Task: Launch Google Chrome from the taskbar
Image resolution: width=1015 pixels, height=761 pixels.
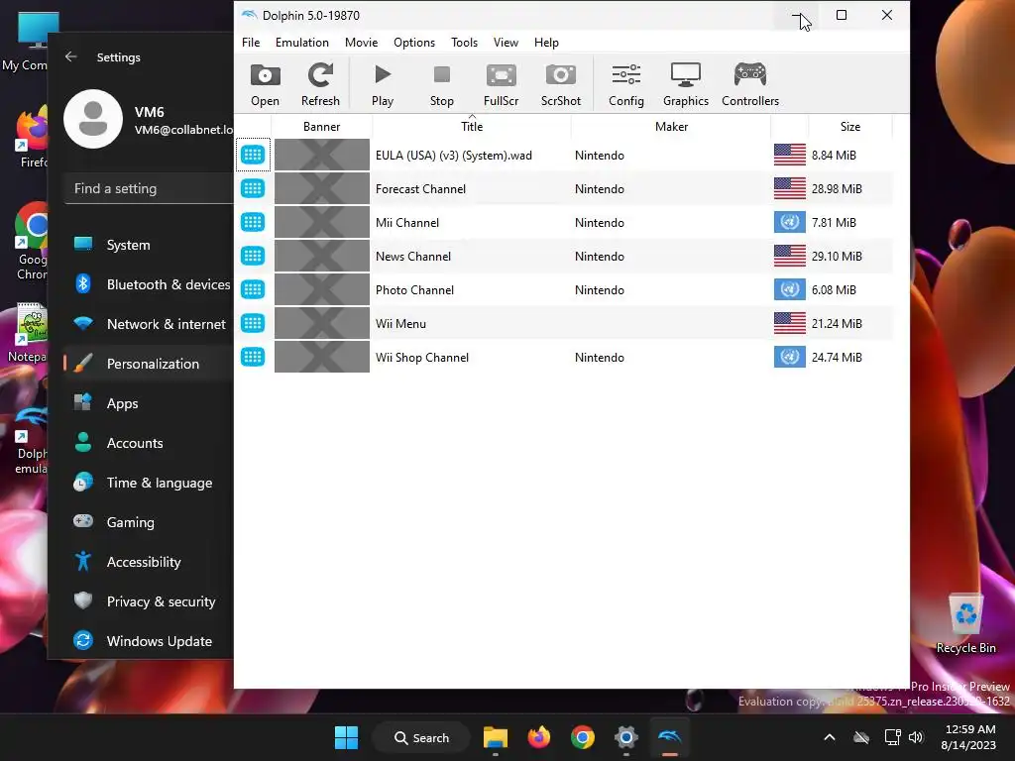Action: (x=583, y=737)
